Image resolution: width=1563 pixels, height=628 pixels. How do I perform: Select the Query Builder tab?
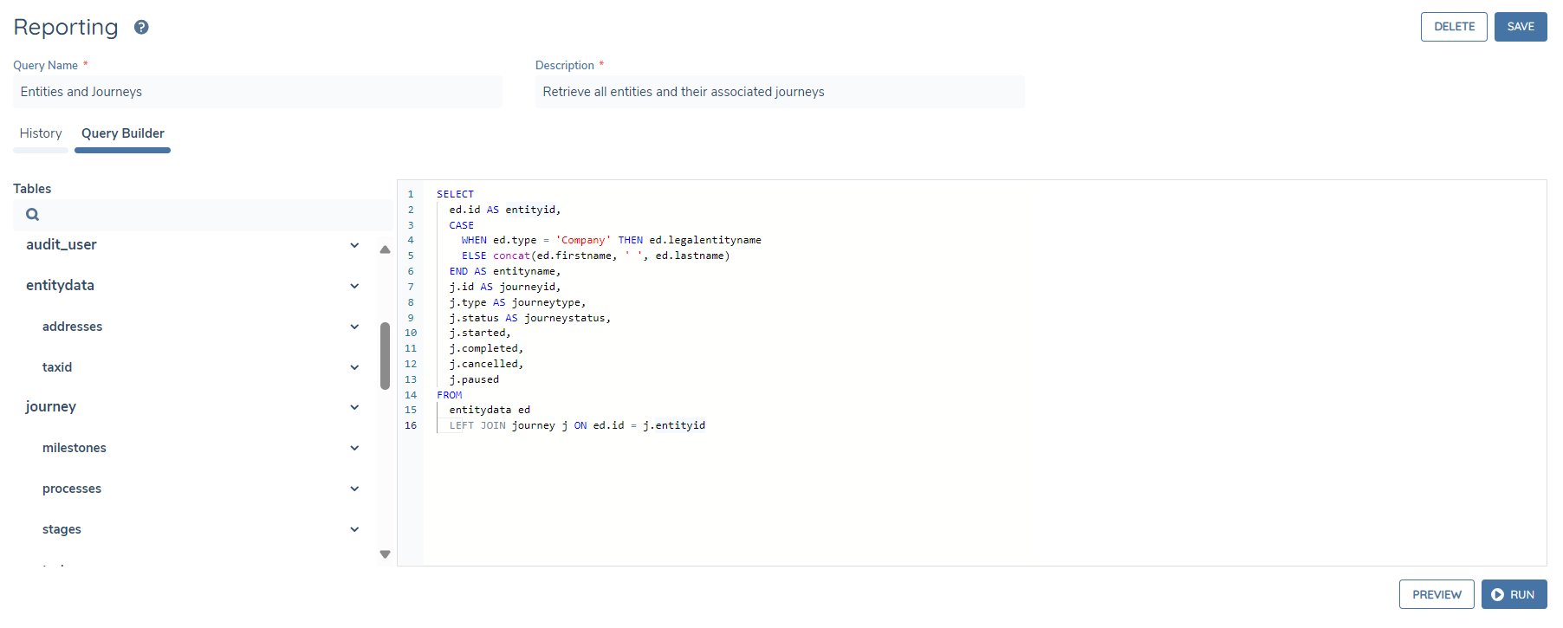click(x=123, y=133)
